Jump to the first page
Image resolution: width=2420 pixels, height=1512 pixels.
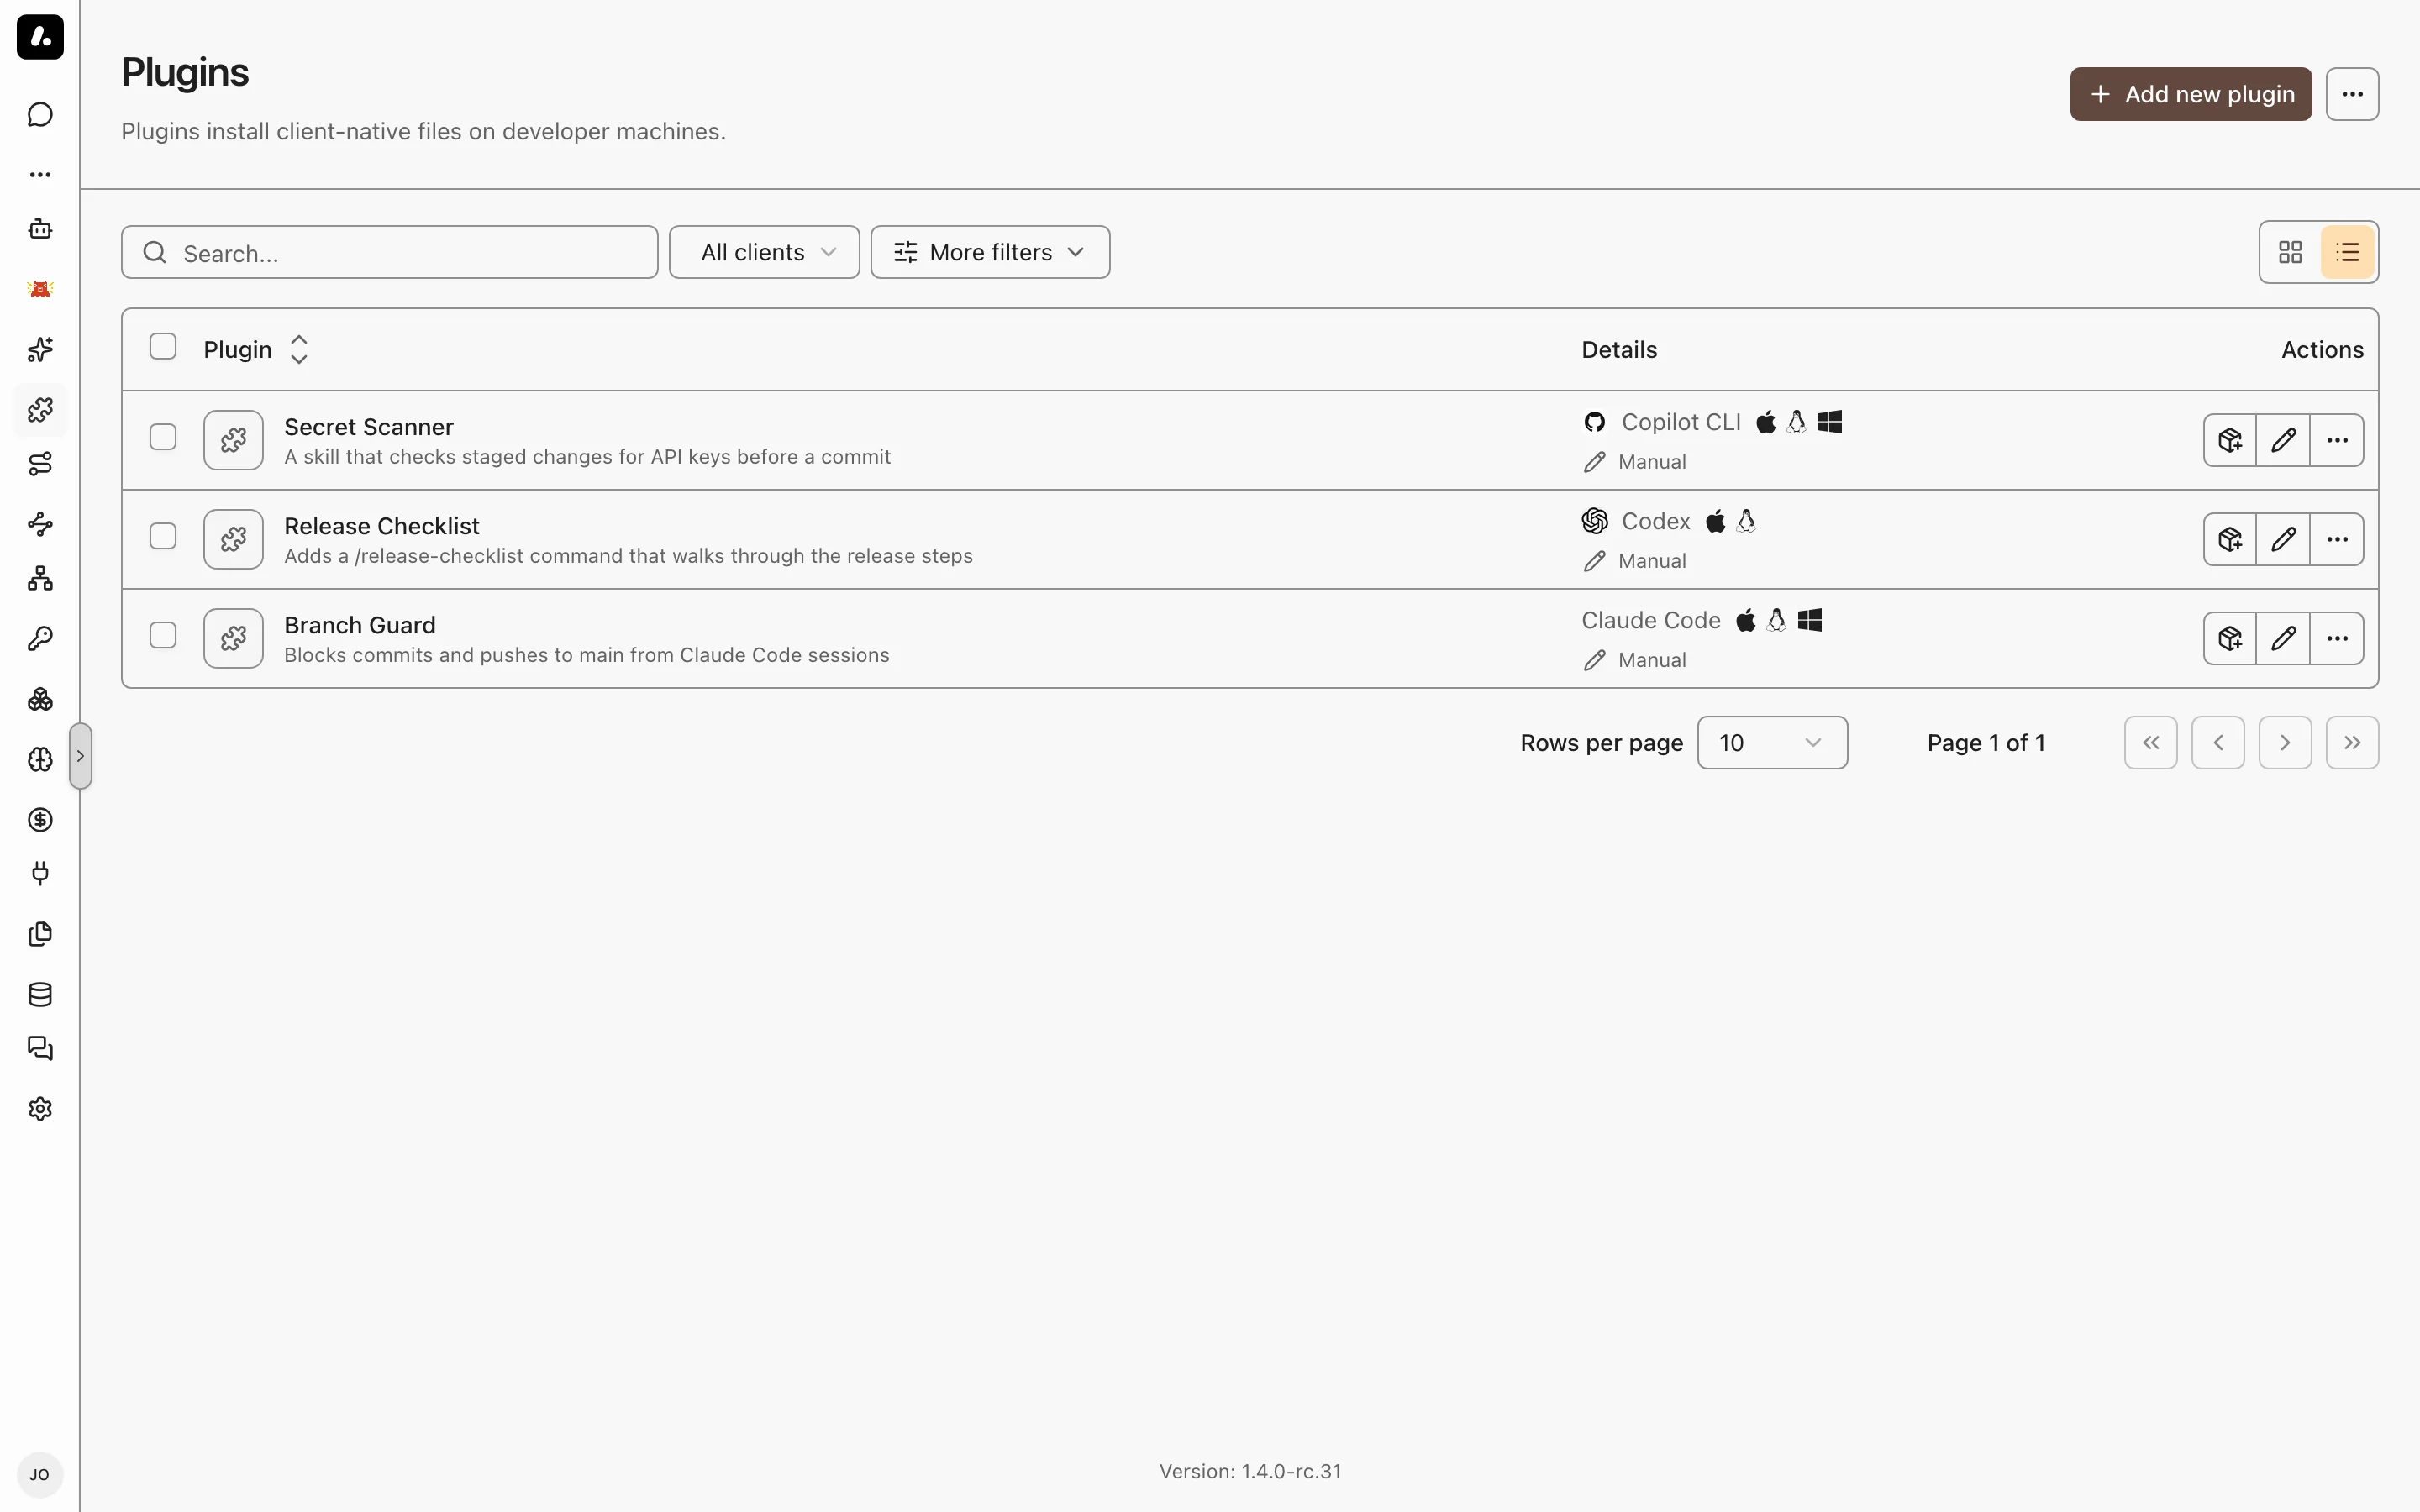tap(2151, 742)
